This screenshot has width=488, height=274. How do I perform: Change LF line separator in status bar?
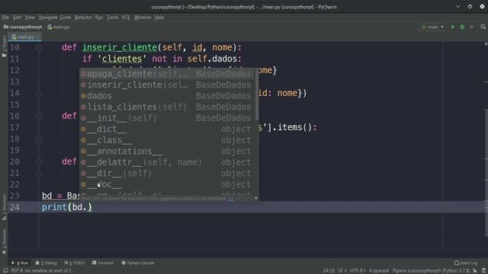[342, 271]
